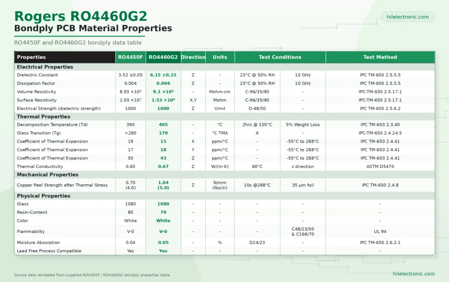Click the 1.53 ×10⁸ RO4460G2 value
Viewport: 449px width, 282px height.
tap(163, 100)
